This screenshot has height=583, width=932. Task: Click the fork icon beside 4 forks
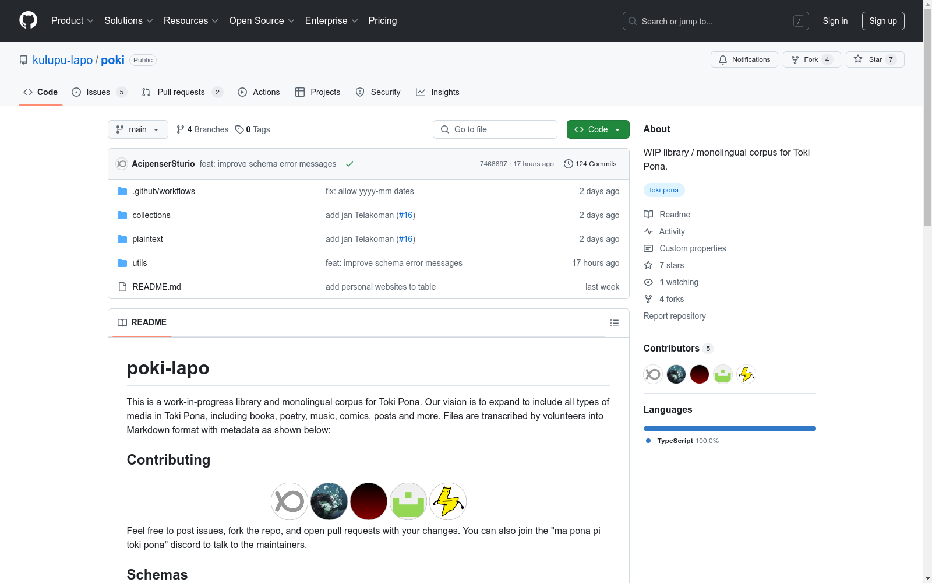(x=648, y=299)
